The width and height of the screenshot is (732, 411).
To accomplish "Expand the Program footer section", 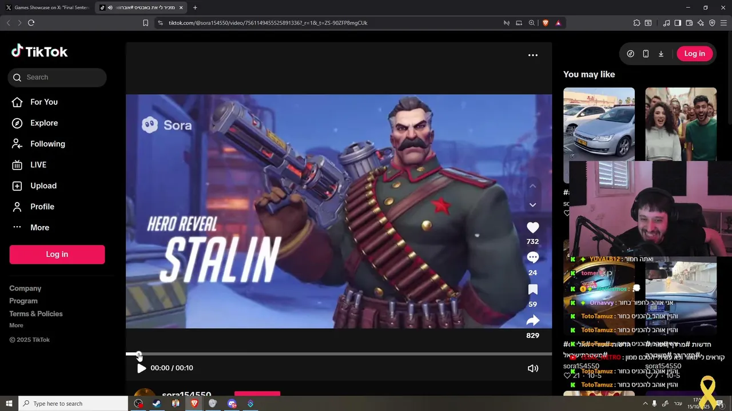I will click(23, 301).
